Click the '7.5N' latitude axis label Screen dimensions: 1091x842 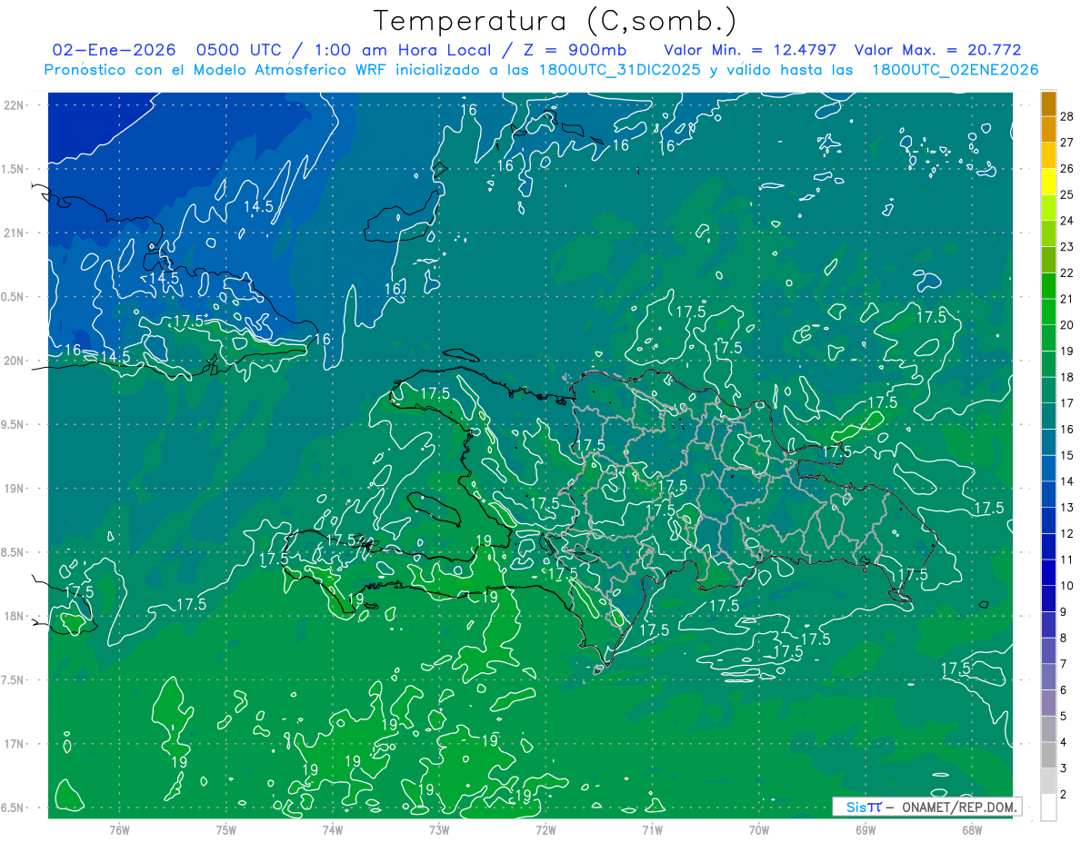[x=13, y=679]
